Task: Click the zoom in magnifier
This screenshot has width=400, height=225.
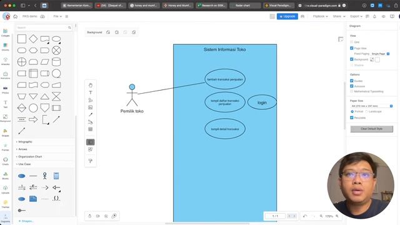Action: pyautogui.click(x=337, y=216)
